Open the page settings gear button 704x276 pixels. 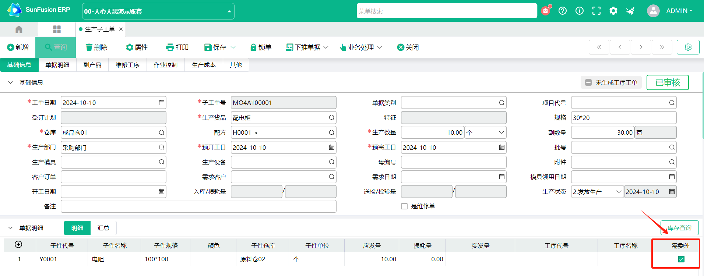[x=688, y=47]
